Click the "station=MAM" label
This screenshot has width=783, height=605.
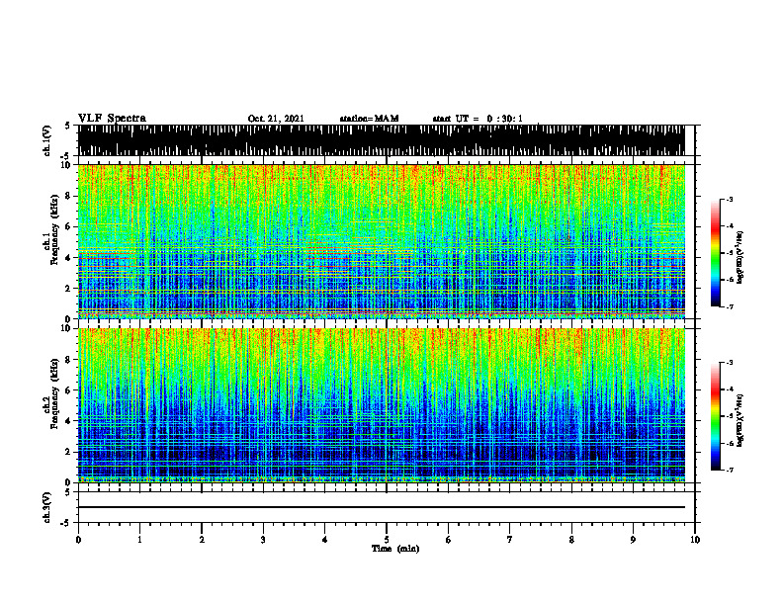pyautogui.click(x=369, y=119)
